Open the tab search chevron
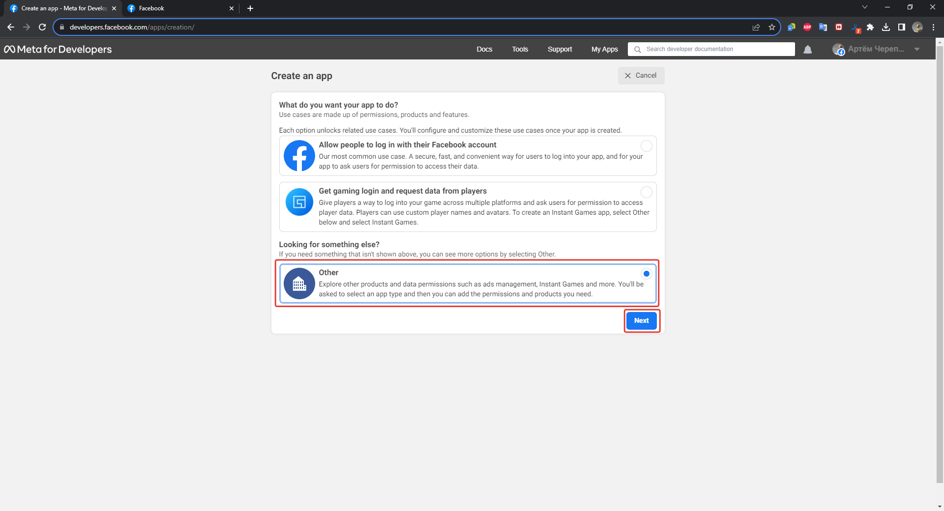The width and height of the screenshot is (944, 511). (x=865, y=7)
